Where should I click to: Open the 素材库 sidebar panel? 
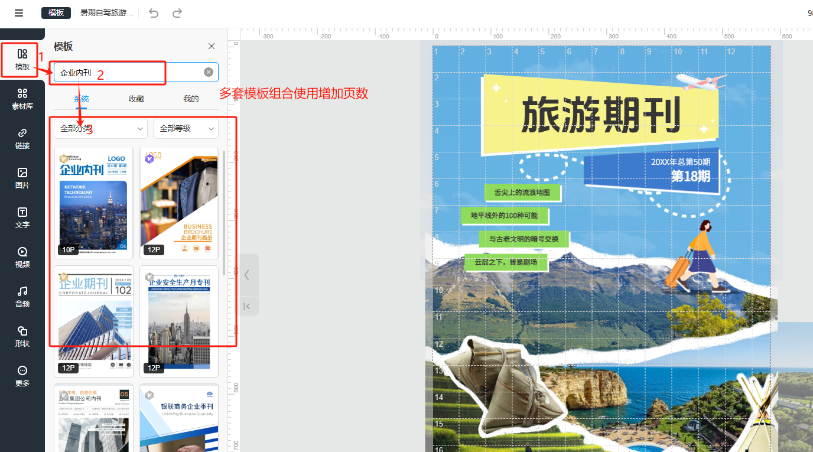pos(22,99)
